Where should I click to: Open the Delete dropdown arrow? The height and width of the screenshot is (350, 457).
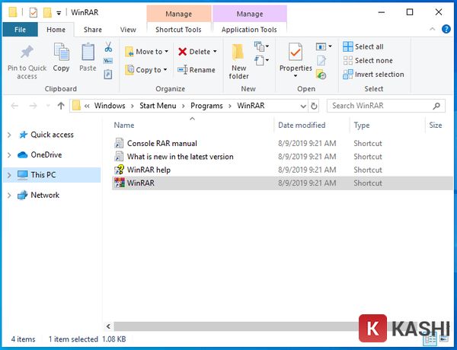coord(215,52)
